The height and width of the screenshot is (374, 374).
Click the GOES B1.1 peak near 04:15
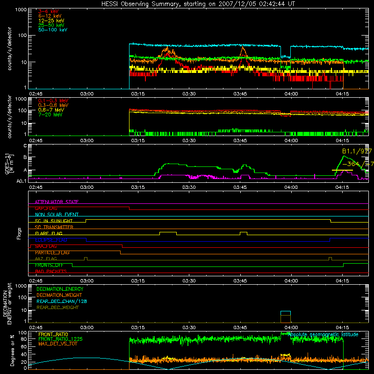(x=344, y=157)
